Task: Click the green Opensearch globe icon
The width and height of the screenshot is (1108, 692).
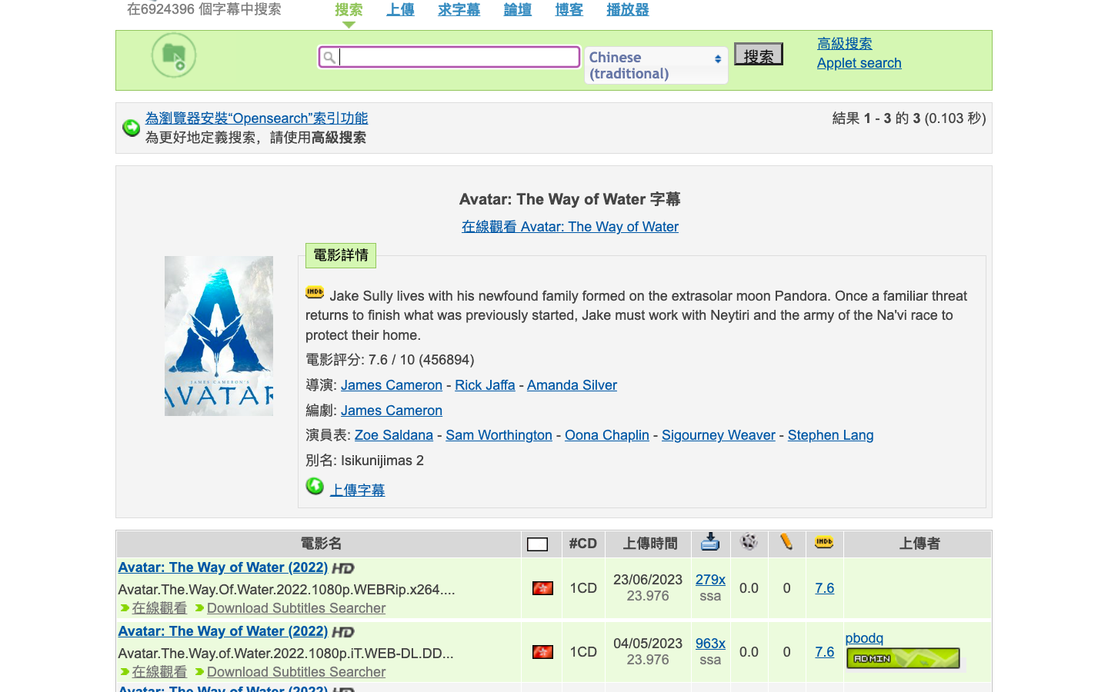Action: (130, 128)
